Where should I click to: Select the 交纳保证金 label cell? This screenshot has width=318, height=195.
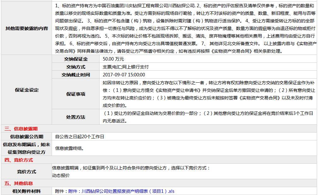click(x=76, y=59)
